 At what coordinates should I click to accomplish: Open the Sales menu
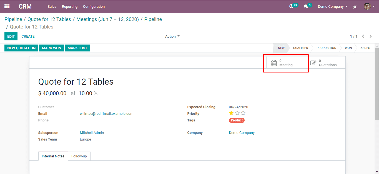click(52, 6)
